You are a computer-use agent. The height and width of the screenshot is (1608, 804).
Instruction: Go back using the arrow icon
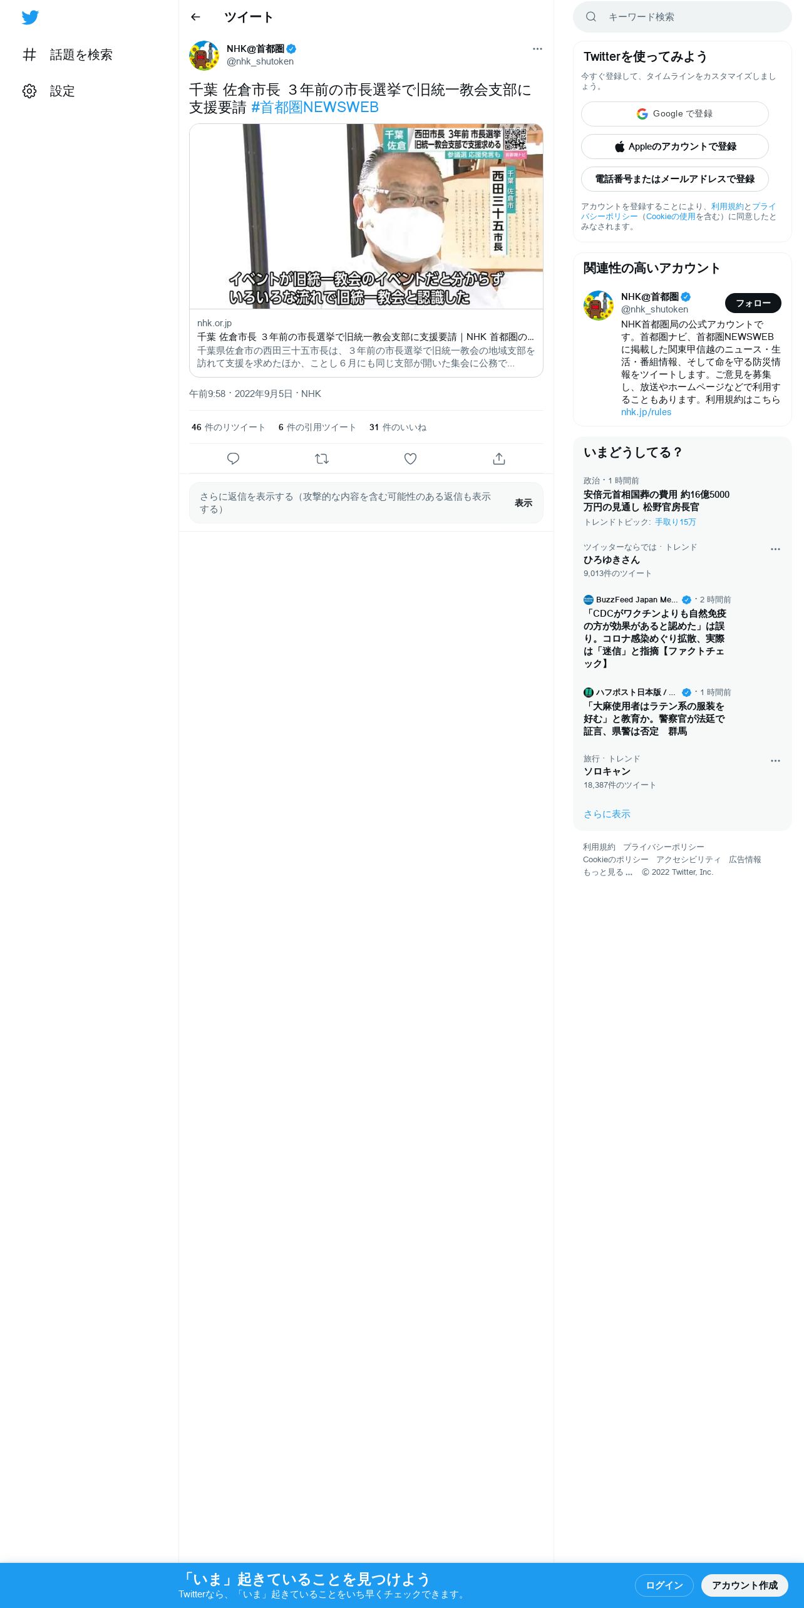[x=195, y=17]
